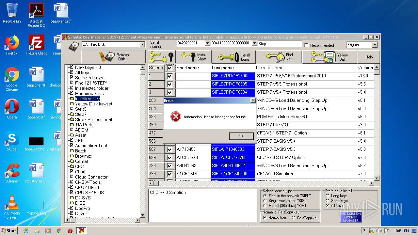Click the Select> column header

[x=156, y=68]
